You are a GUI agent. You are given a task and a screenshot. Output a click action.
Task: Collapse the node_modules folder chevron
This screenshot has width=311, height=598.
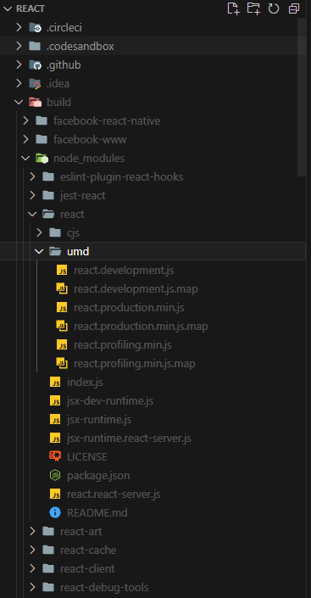[x=25, y=159]
